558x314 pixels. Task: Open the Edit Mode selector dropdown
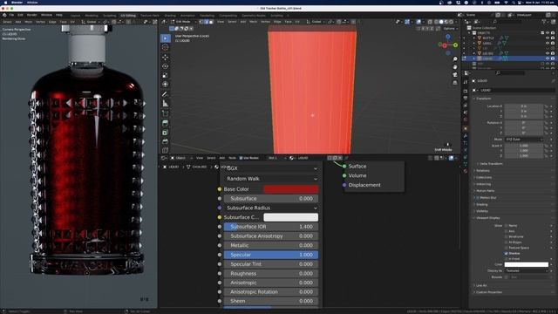coord(184,22)
